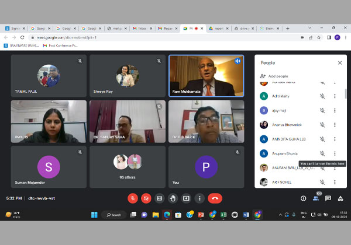Image resolution: width=351 pixels, height=245 pixels.
Task: Open the meeting details info icon
Action: point(303,198)
